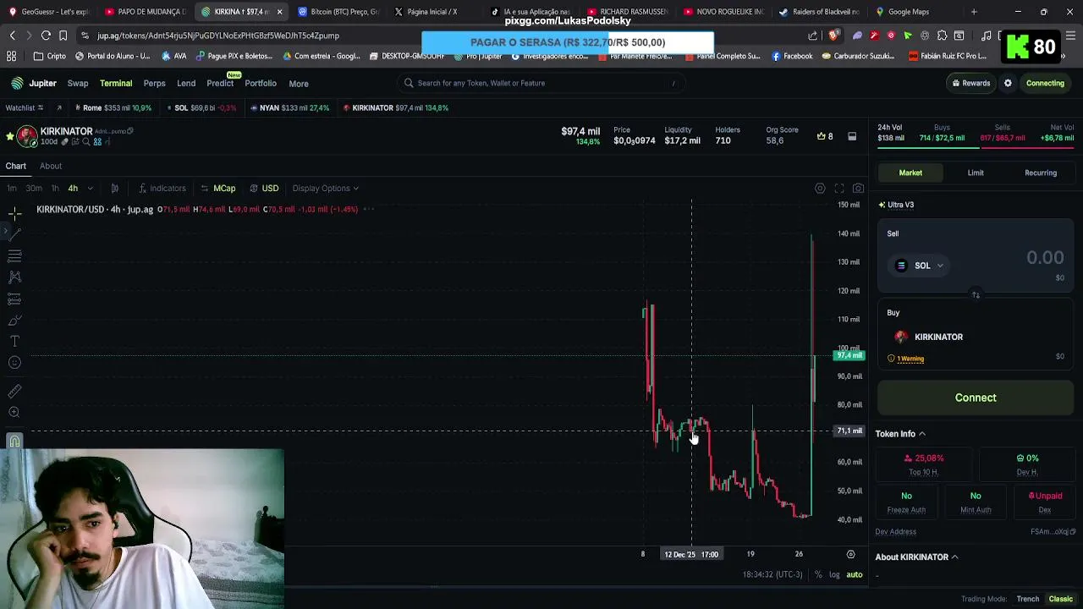This screenshot has width=1083, height=609.
Task: Switch trading mode to Trench
Action: tap(1028, 599)
